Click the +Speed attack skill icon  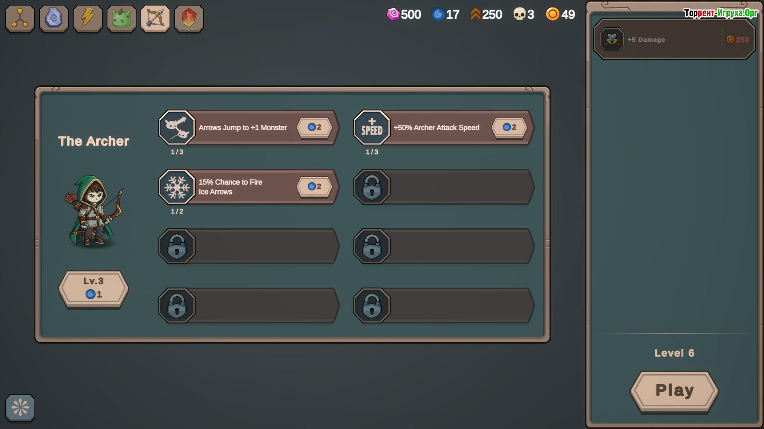tap(372, 128)
